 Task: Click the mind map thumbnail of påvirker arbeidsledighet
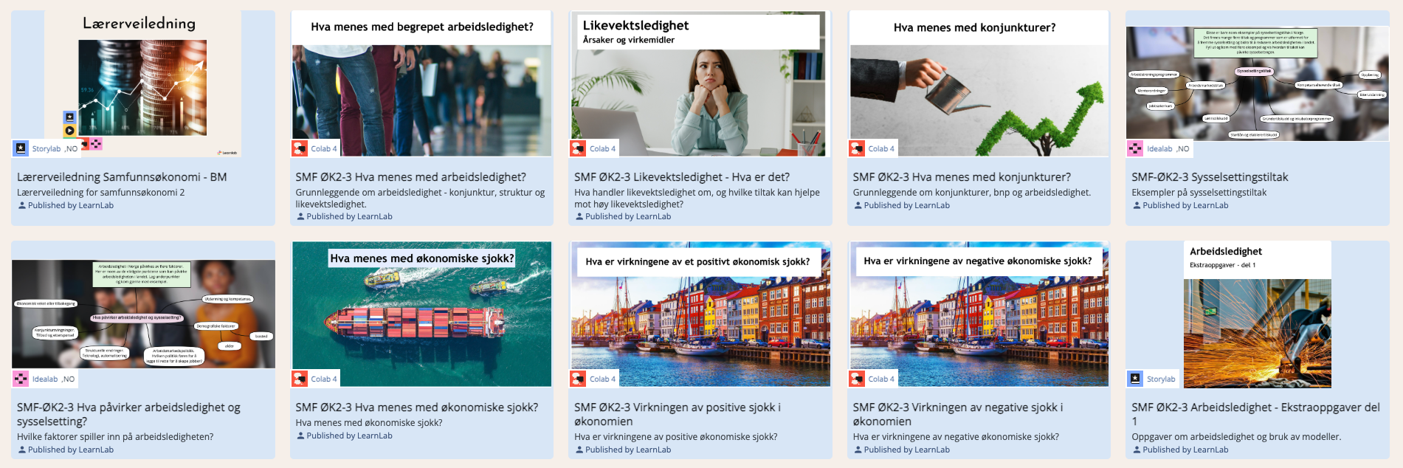[x=143, y=314]
